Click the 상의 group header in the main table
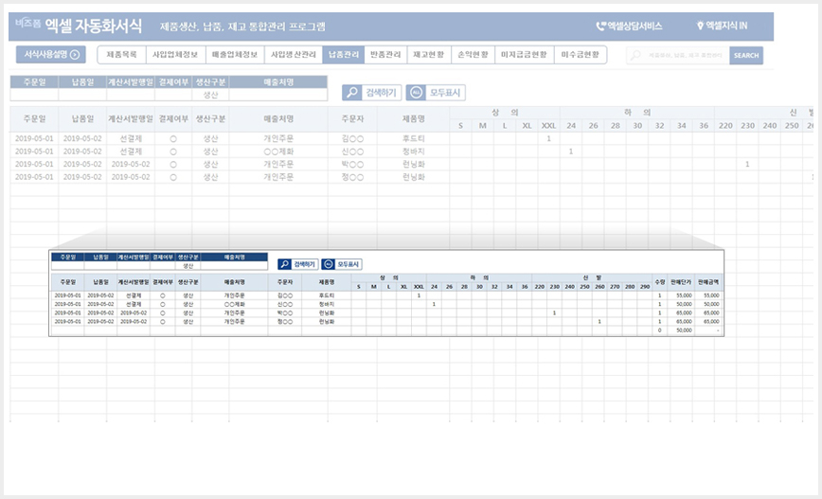 click(505, 113)
